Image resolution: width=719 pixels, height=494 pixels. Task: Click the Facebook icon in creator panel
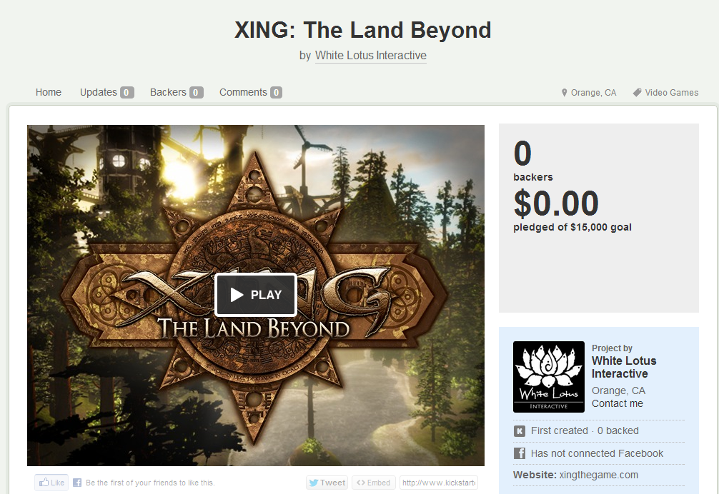[520, 453]
